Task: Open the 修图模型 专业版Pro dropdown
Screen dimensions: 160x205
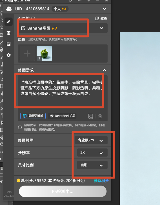Action: click(x=91, y=140)
